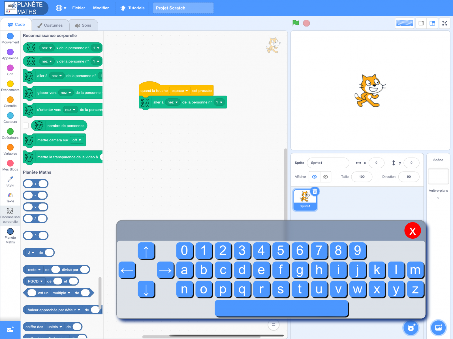
Task: Edit the sprite x position field
Action: point(376,163)
